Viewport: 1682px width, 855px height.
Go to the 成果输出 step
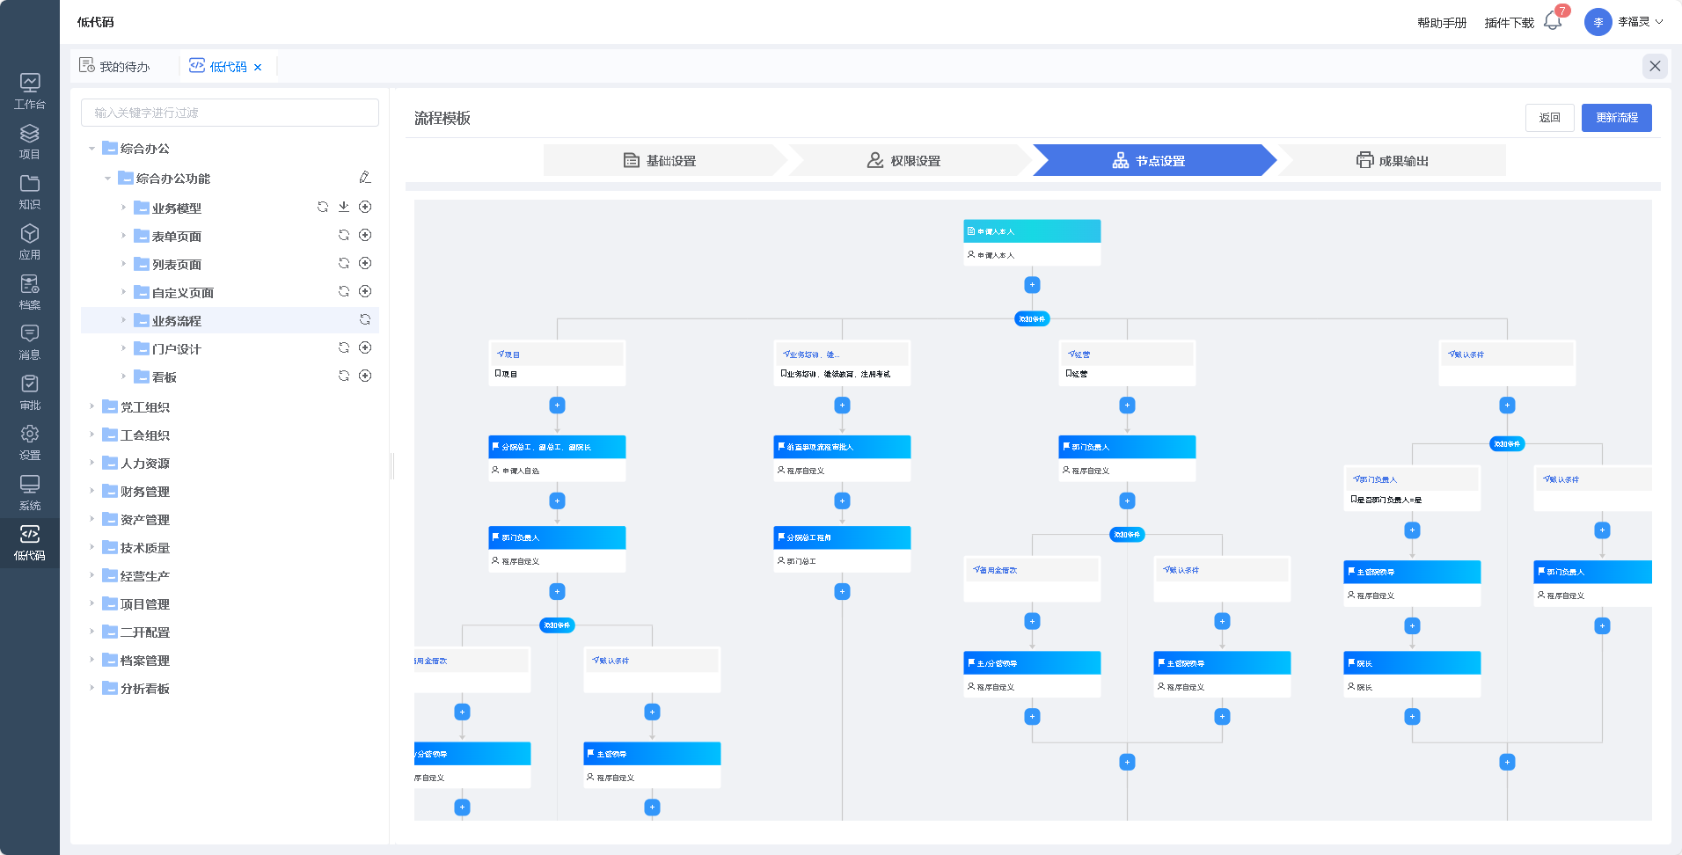click(1393, 161)
